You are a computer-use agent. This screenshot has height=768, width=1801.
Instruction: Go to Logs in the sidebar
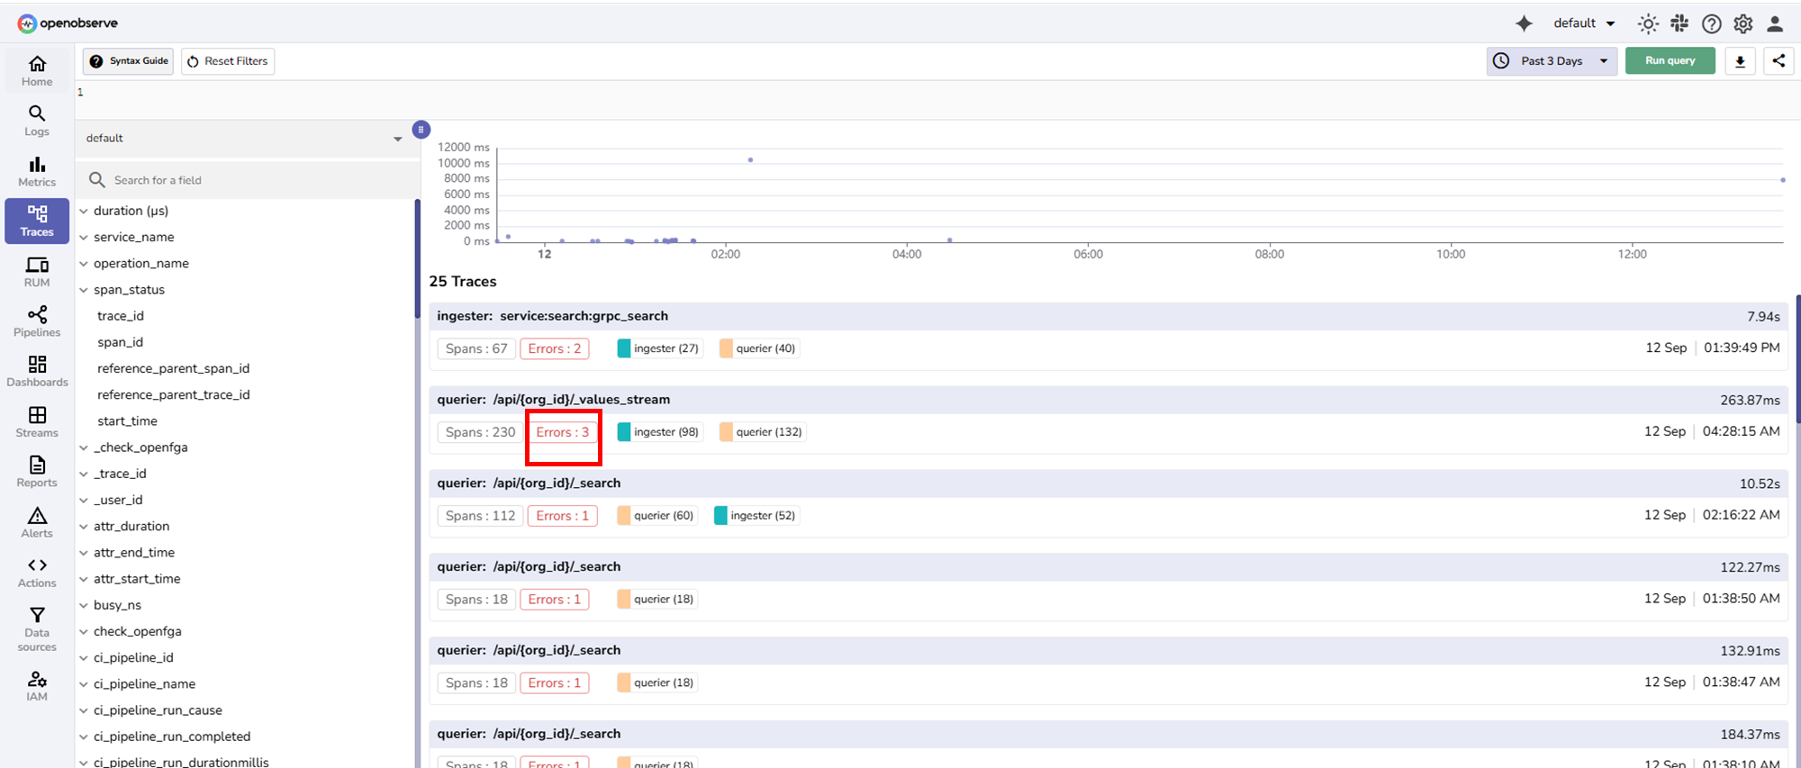pyautogui.click(x=37, y=121)
